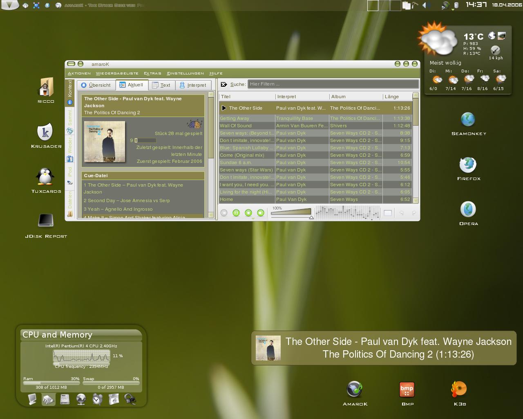Screen dimensions: 523x419
Task: Switch to the Aktuell tab
Action: click(x=132, y=85)
